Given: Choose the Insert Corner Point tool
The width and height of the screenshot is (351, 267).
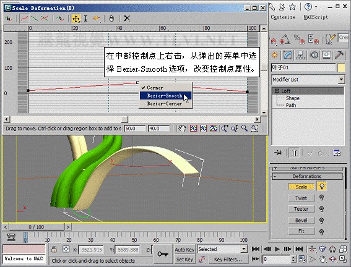Looking at the screenshot, I should coord(96,19).
